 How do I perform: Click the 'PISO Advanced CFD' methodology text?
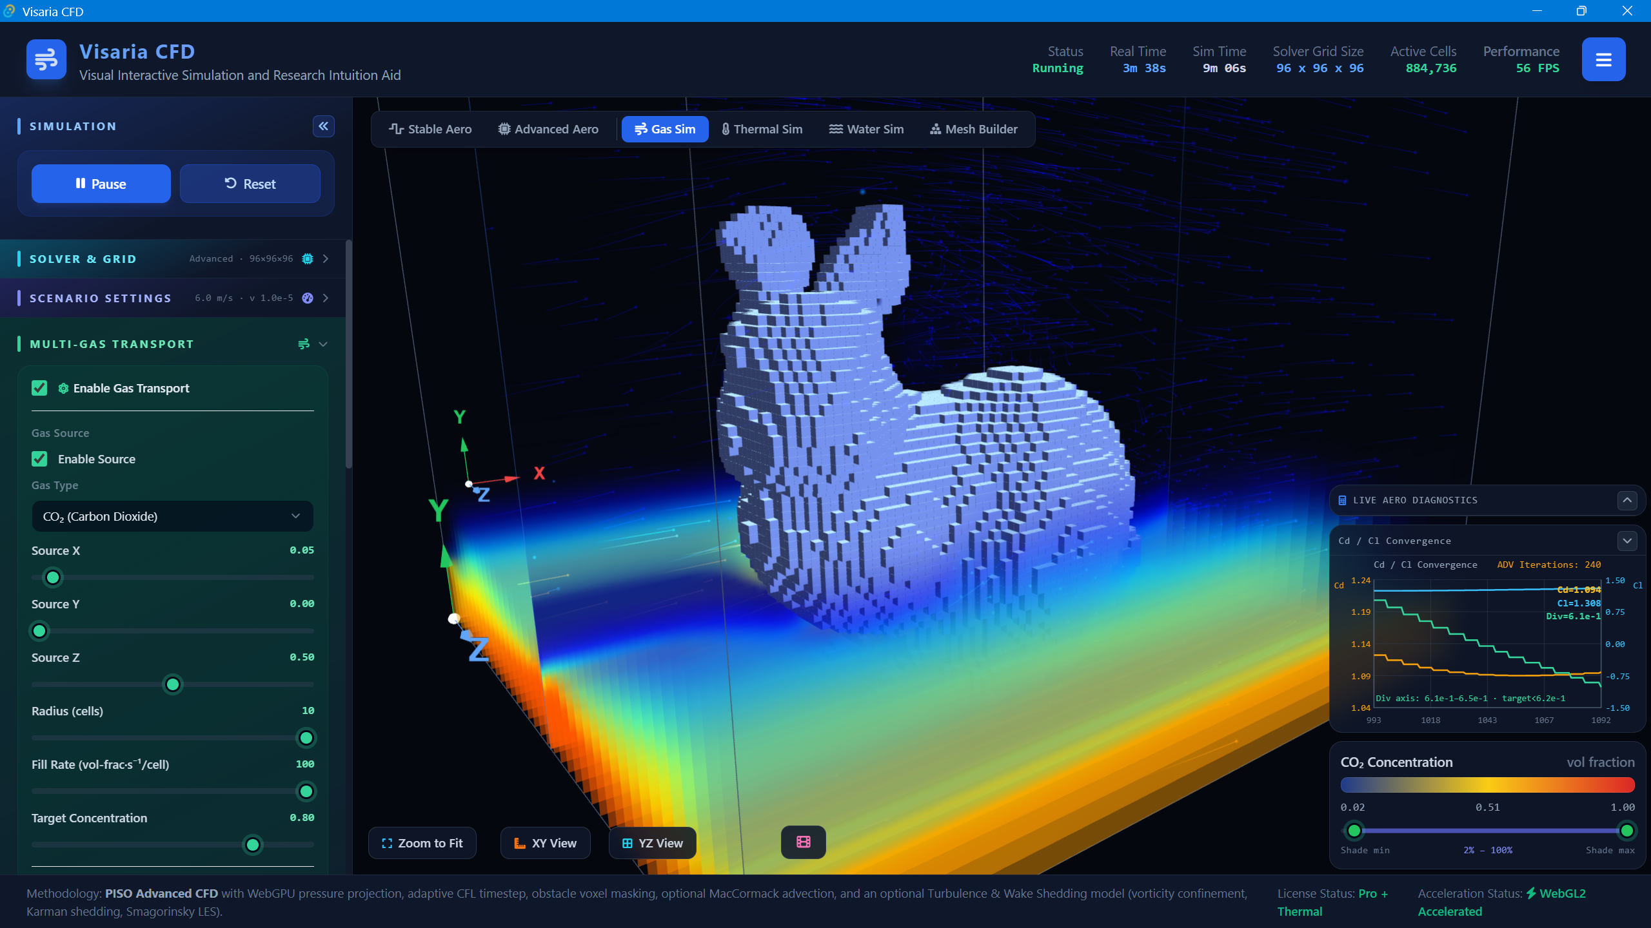pos(161,893)
